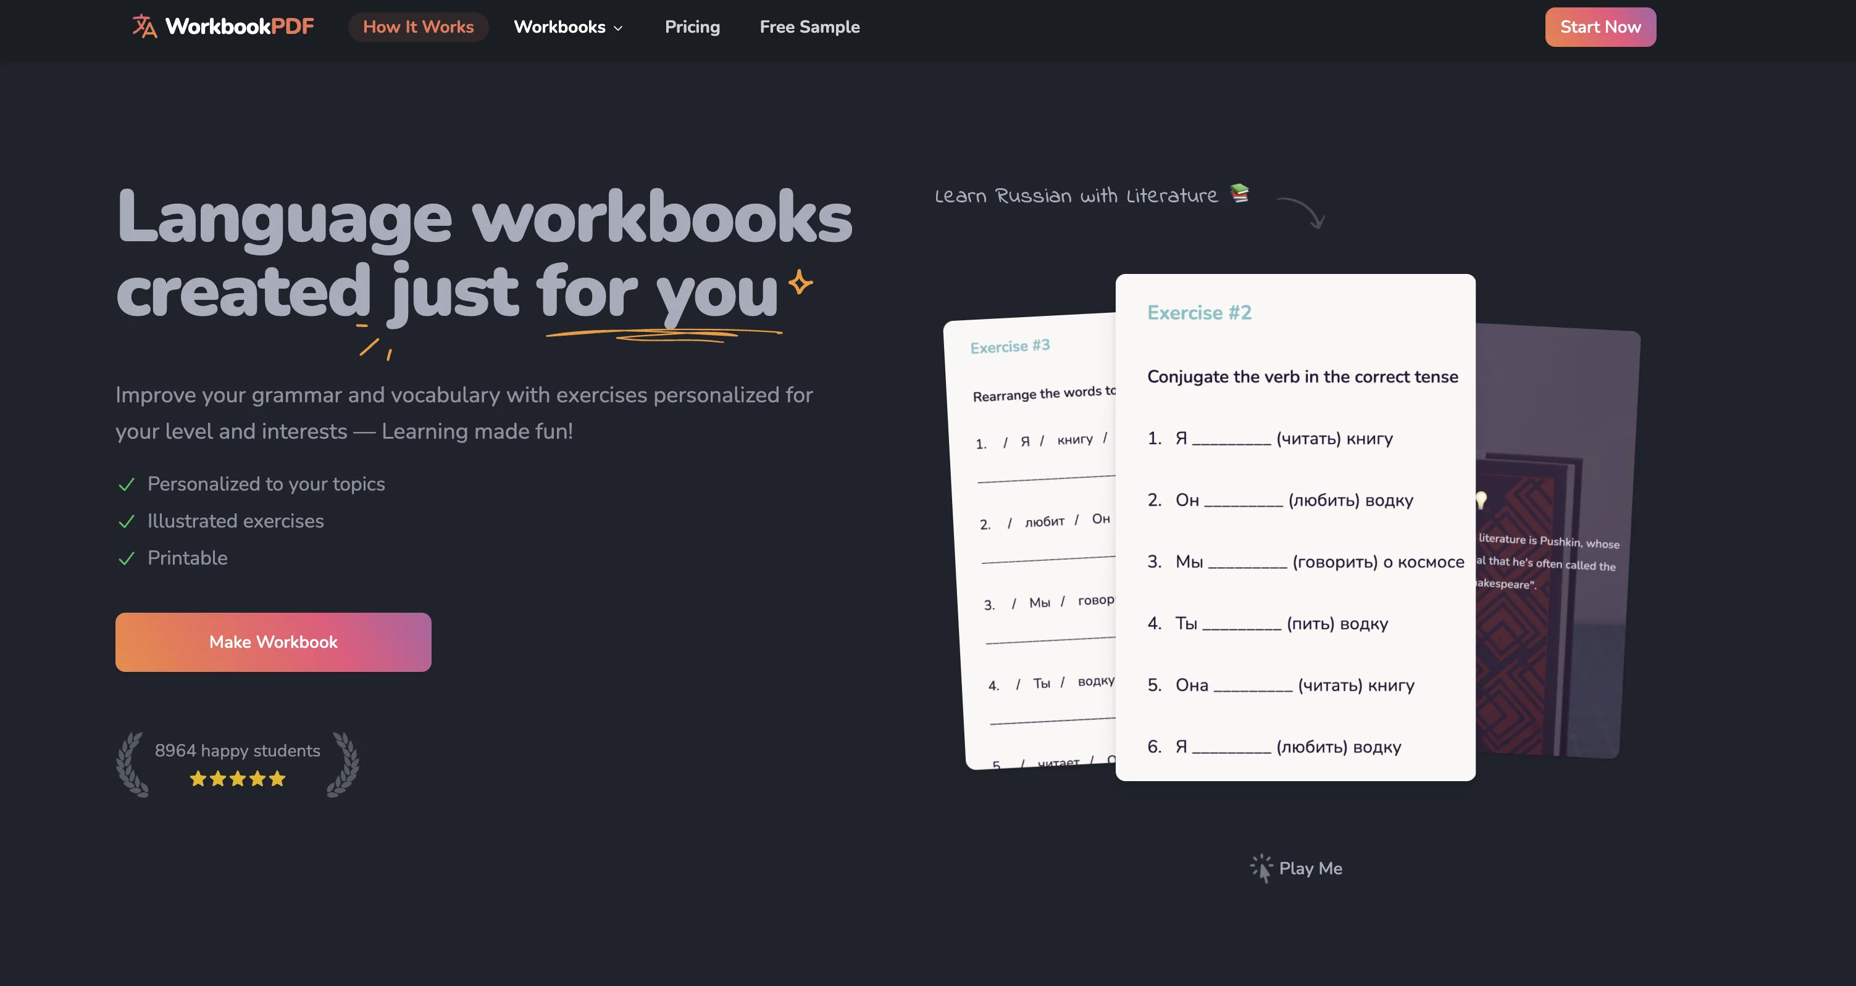Click the Play Me cursor icon
The height and width of the screenshot is (986, 1856).
[1261, 869]
